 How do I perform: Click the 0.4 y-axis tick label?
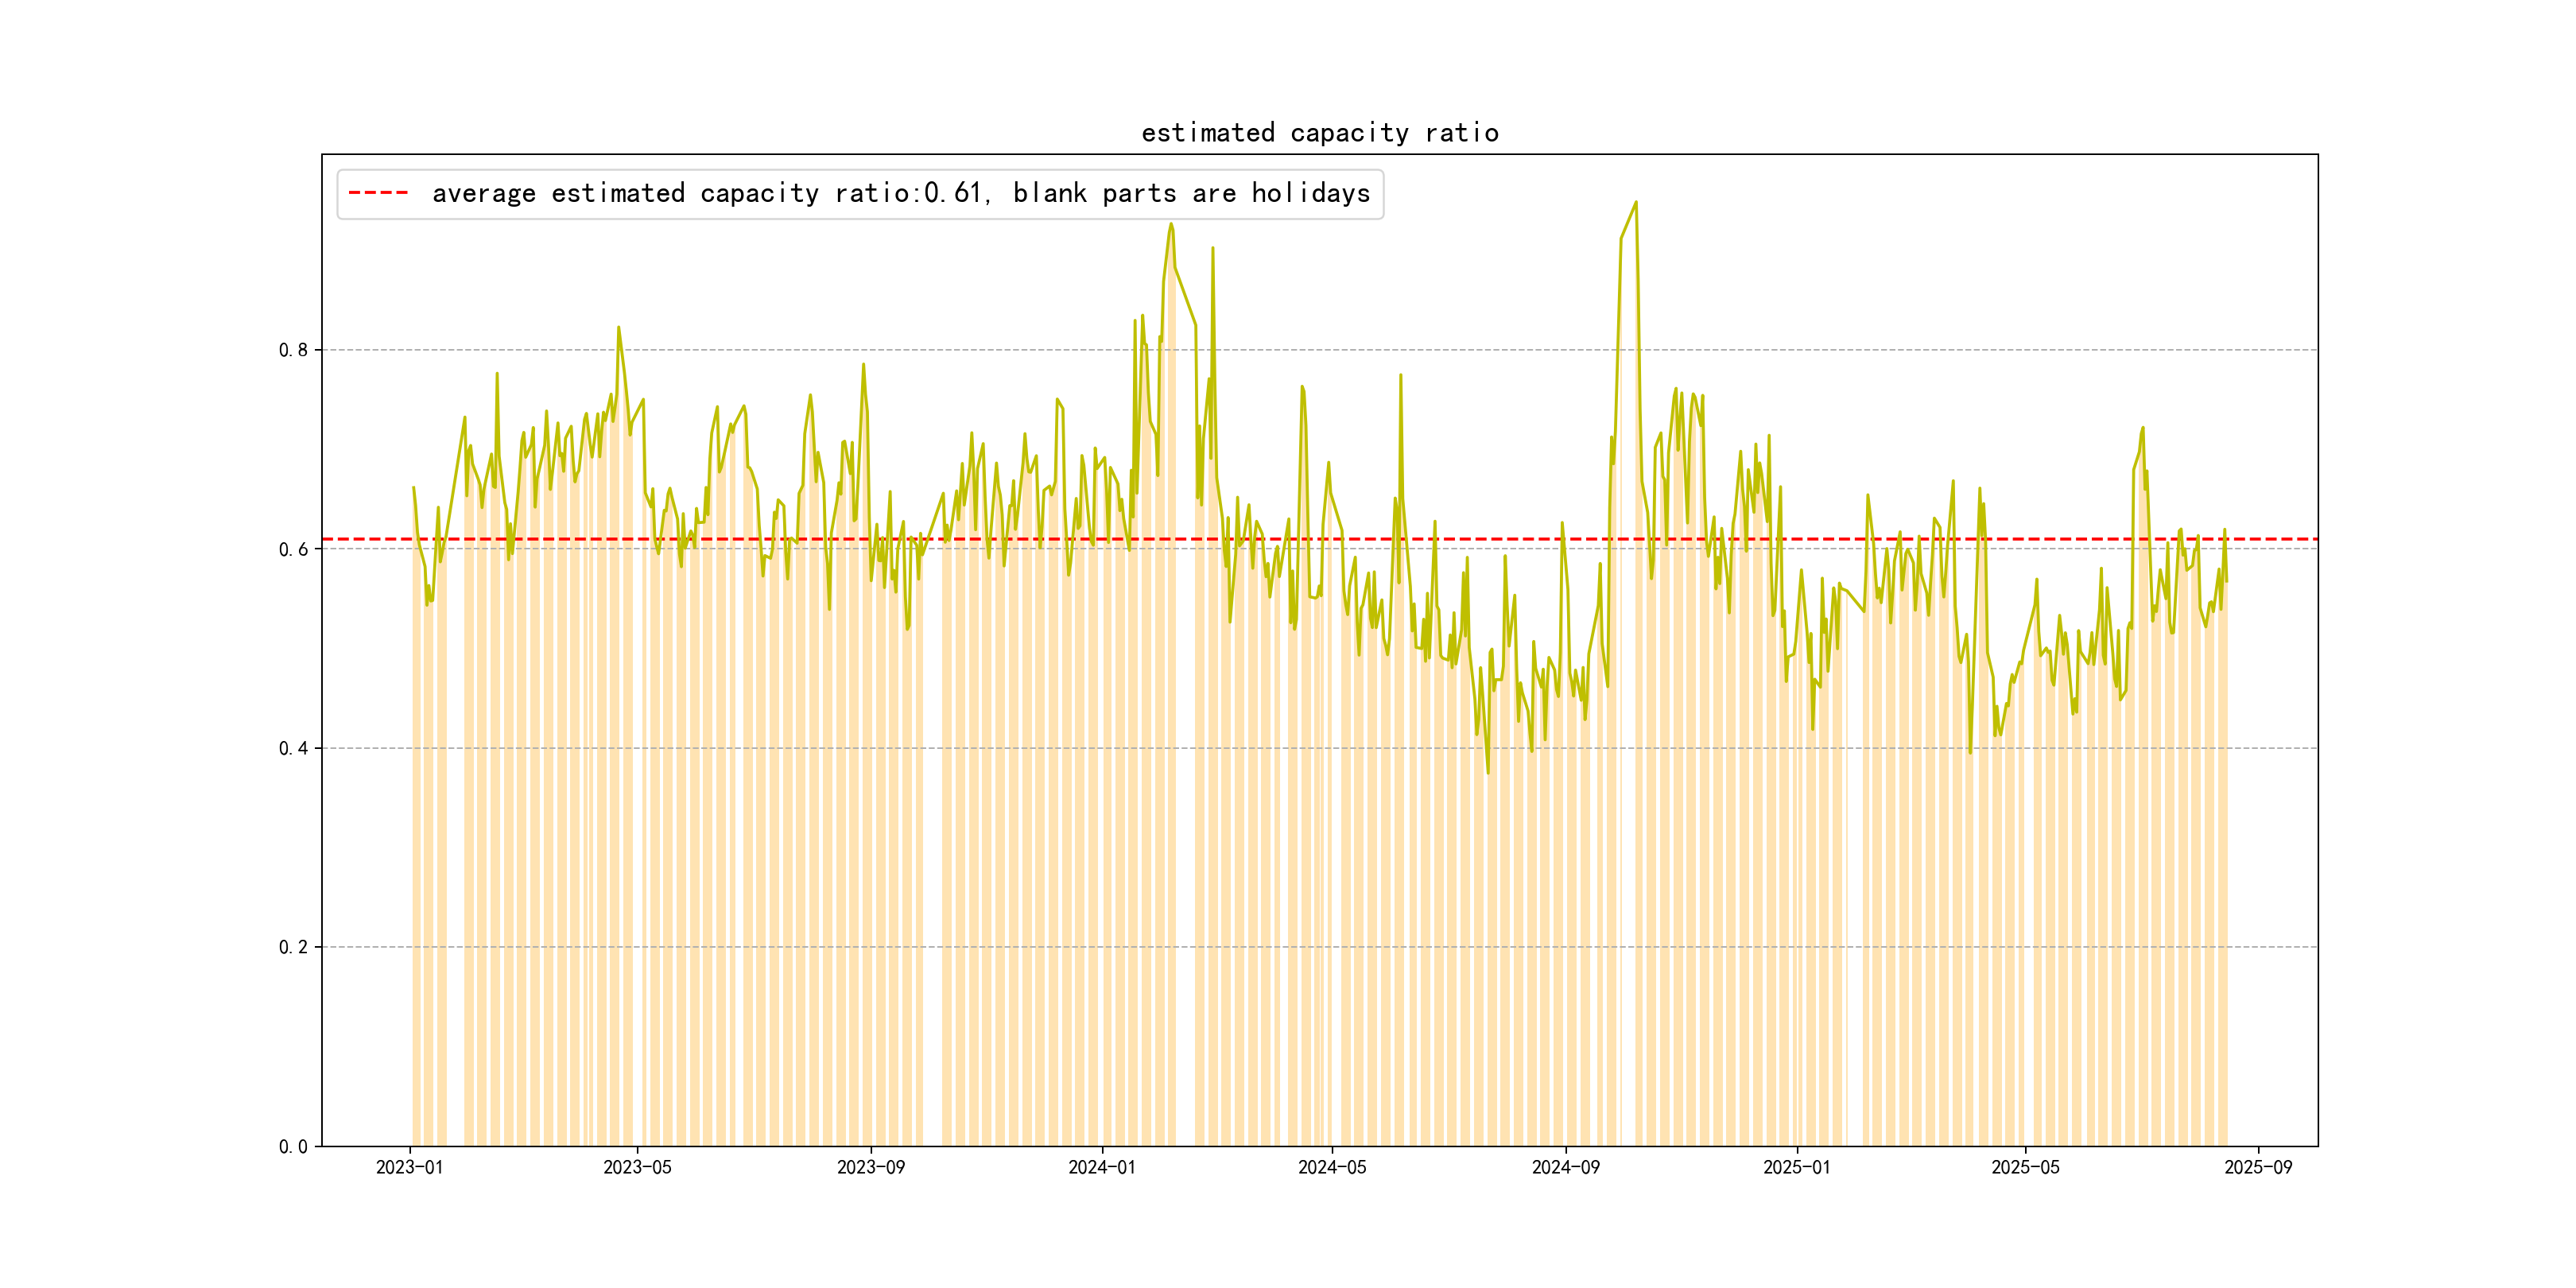[293, 748]
